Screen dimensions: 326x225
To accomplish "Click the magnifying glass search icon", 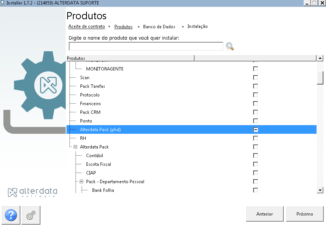I will [x=230, y=46].
